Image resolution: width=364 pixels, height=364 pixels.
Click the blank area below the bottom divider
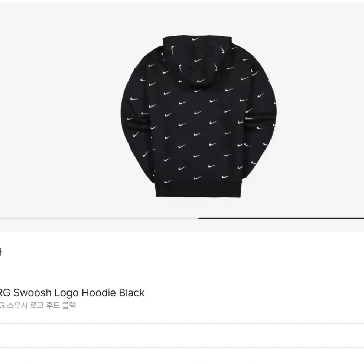(182, 356)
